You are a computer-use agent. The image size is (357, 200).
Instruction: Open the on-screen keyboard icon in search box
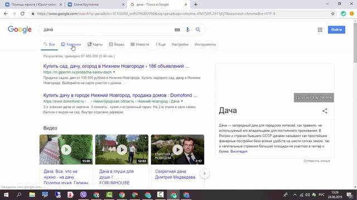(177, 29)
